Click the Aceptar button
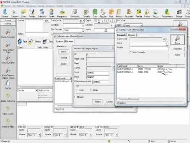190x143 pixels. (98, 102)
